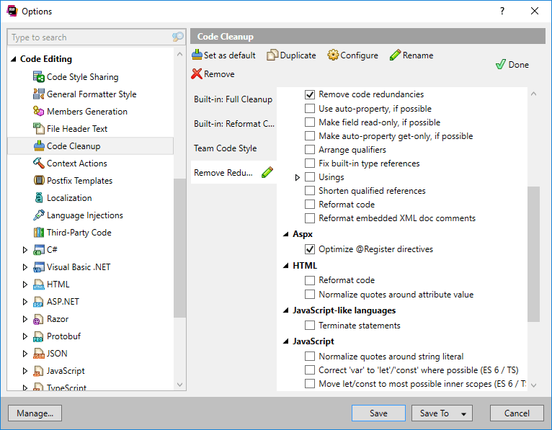Click the Set as default broom icon
Viewport: 552px width, 430px height.
[x=197, y=55]
